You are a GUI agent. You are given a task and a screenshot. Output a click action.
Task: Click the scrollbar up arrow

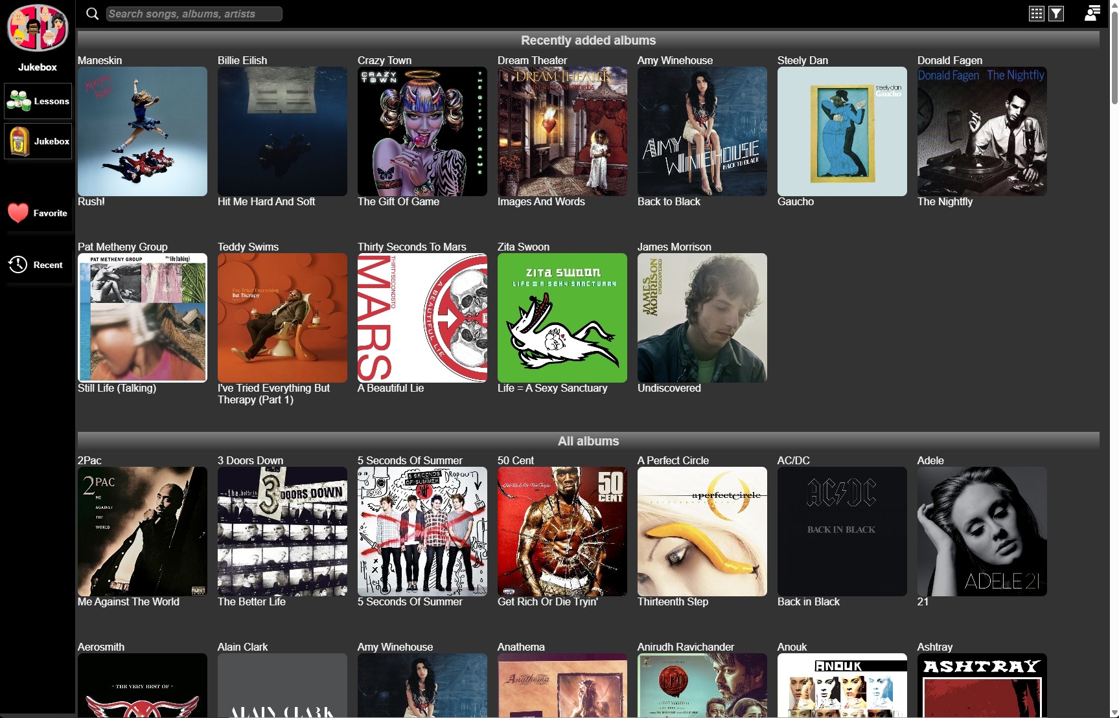click(x=1114, y=5)
